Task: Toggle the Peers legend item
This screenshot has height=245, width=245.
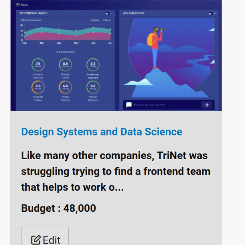Action: coord(107,20)
